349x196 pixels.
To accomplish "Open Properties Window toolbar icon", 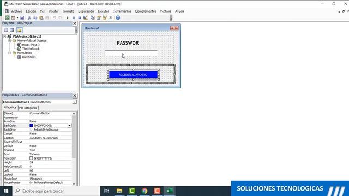I will coord(99,17).
